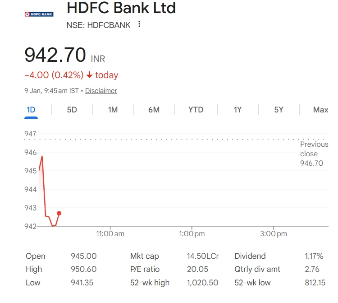Select the Max time range tab

[x=320, y=110]
